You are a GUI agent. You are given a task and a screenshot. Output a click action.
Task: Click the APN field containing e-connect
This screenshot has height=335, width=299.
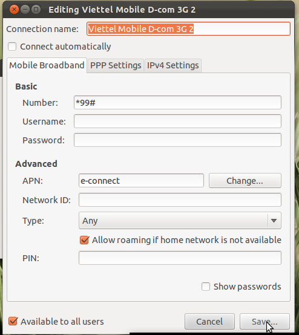coord(141,181)
